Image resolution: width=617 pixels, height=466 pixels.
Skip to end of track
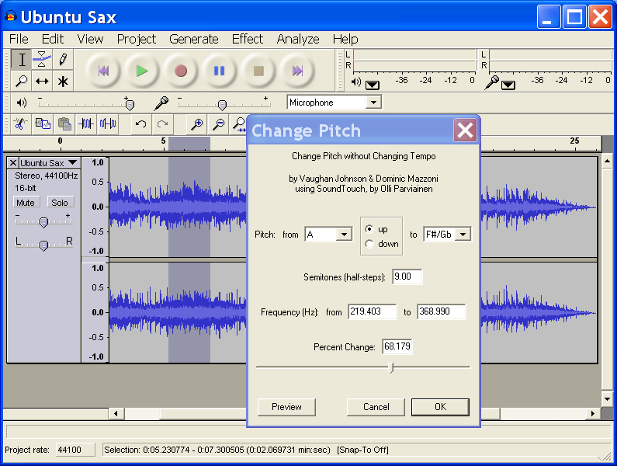(297, 71)
